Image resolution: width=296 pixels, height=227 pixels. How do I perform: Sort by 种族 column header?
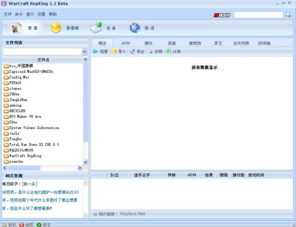point(172,175)
